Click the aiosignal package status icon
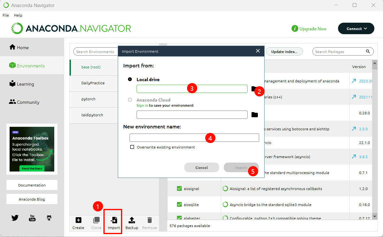The height and width of the screenshot is (237, 383). coord(225,189)
